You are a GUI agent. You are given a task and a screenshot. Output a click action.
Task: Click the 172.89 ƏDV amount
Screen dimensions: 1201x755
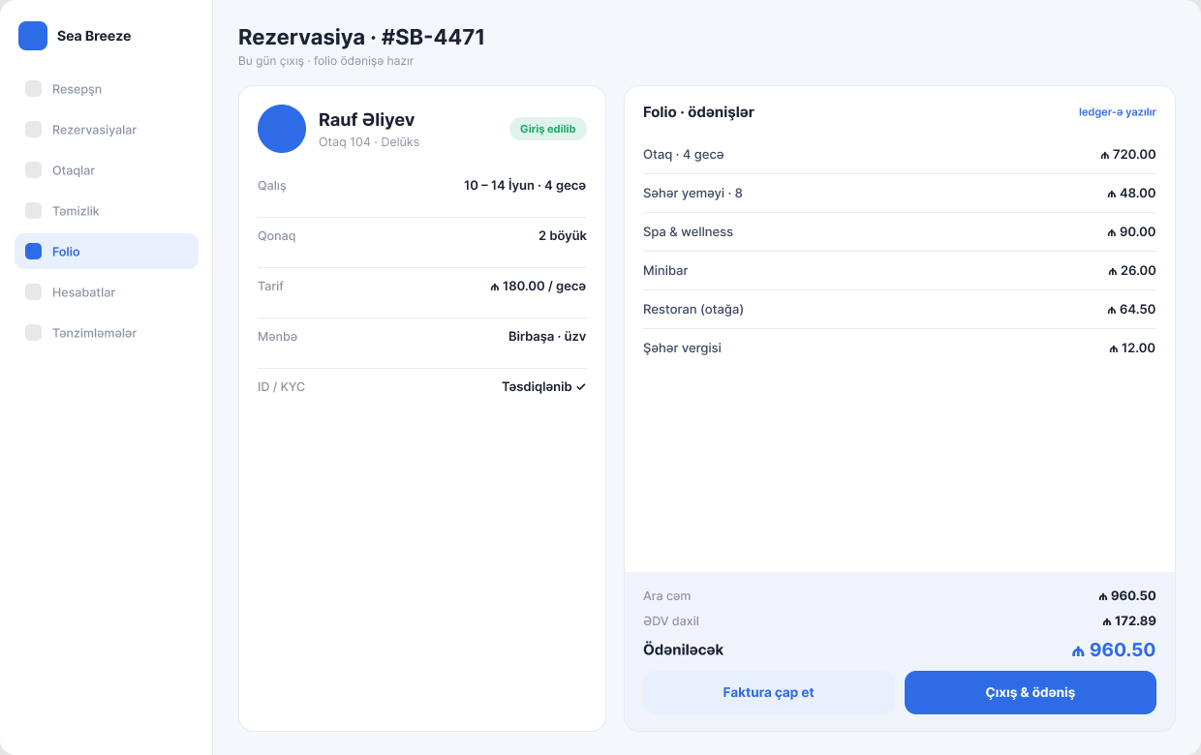pyautogui.click(x=1129, y=621)
